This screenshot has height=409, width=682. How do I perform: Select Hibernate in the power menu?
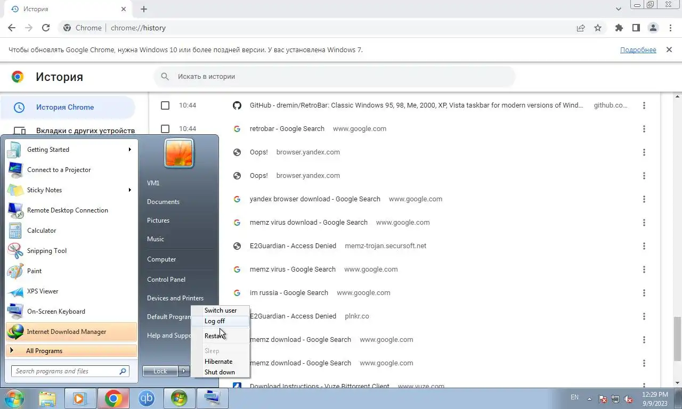pyautogui.click(x=220, y=362)
